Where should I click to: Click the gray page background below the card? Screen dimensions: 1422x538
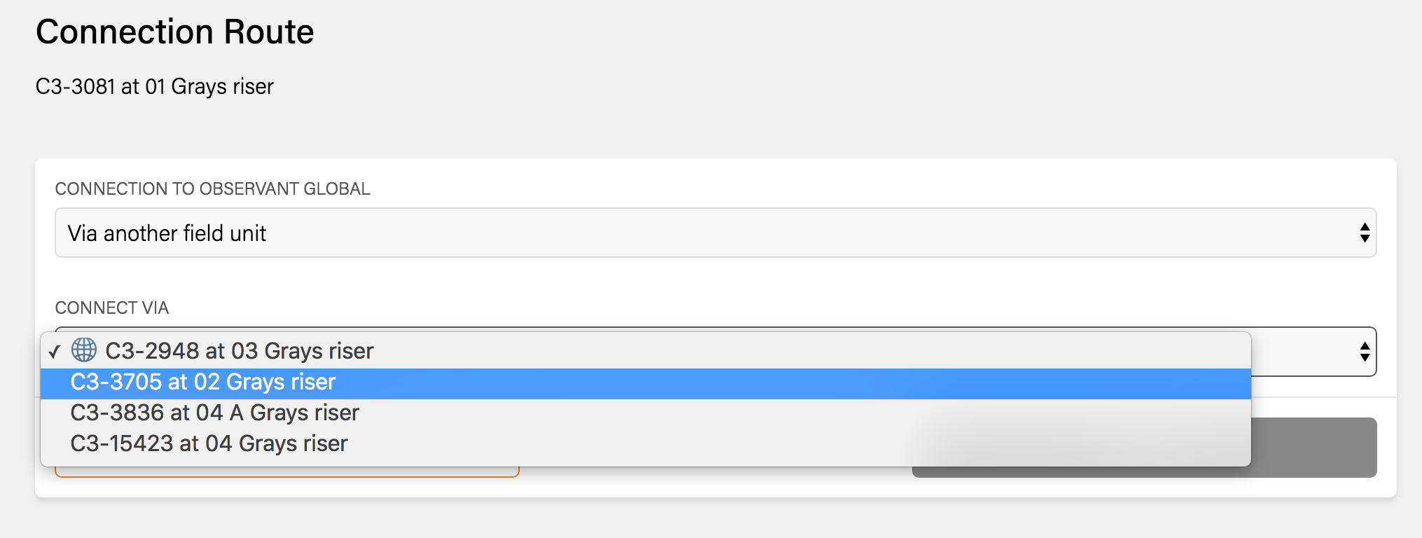pos(700,520)
